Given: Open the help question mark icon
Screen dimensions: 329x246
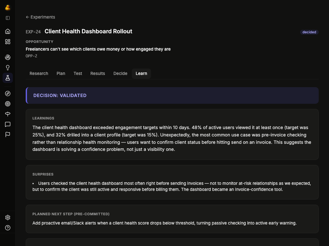Looking at the screenshot, I should click(x=8, y=228).
